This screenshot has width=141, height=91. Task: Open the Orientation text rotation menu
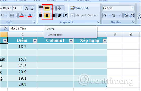[60, 8]
